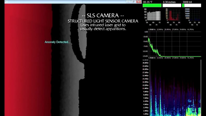Click the SLS CAMERA title text
The height and width of the screenshot is (116, 206).
(x=103, y=16)
